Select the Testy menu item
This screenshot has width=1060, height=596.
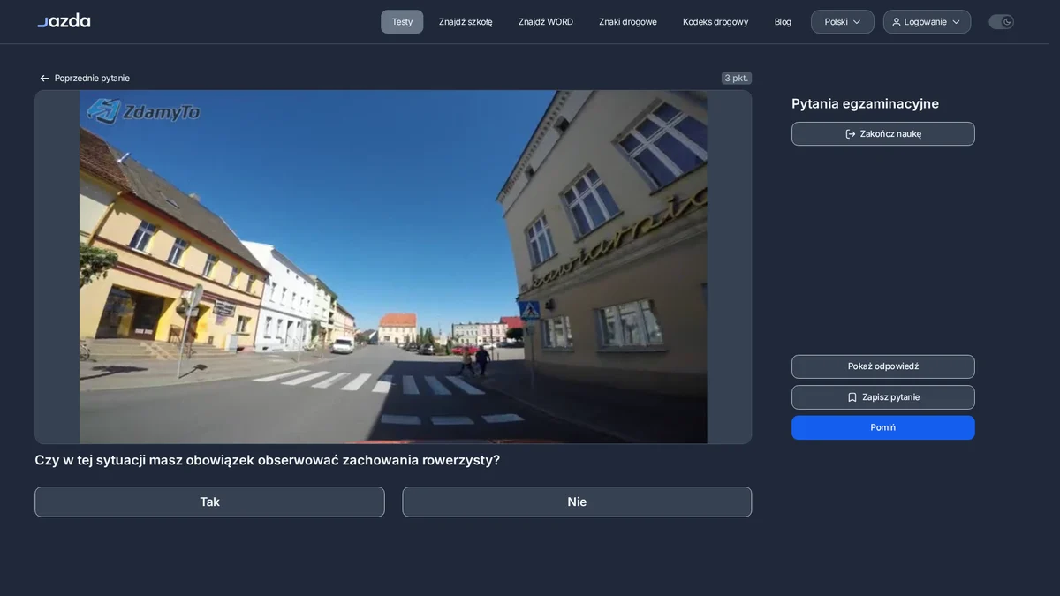point(402,22)
